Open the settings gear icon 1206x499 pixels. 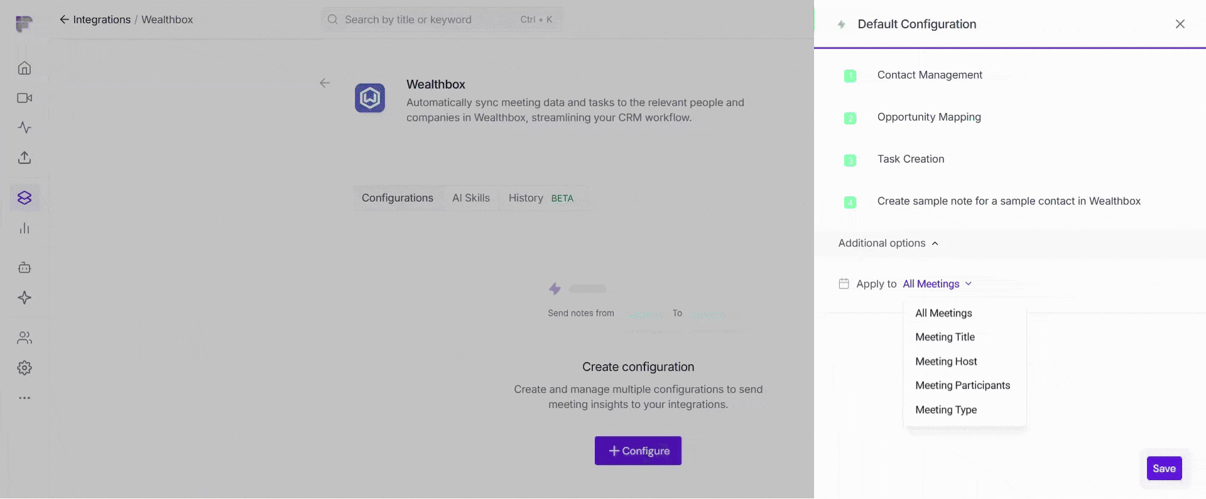click(x=24, y=368)
